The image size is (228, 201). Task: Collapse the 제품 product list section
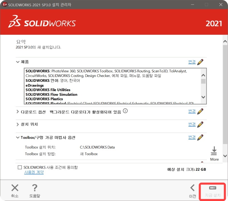click(18, 62)
